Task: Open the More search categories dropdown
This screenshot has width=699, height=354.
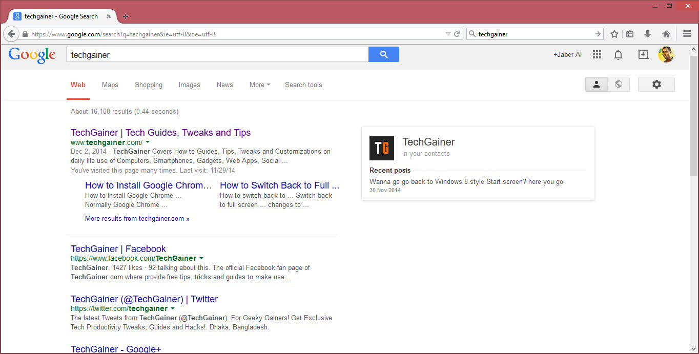Action: click(259, 85)
